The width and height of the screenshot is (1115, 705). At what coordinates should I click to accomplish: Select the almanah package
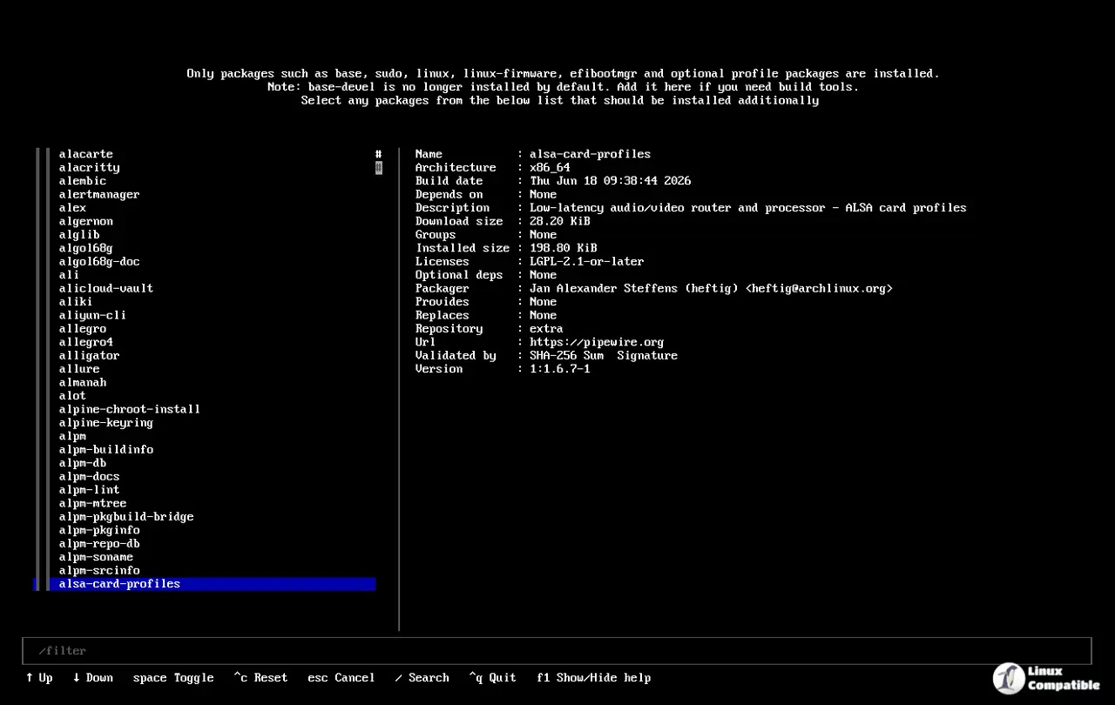82,382
